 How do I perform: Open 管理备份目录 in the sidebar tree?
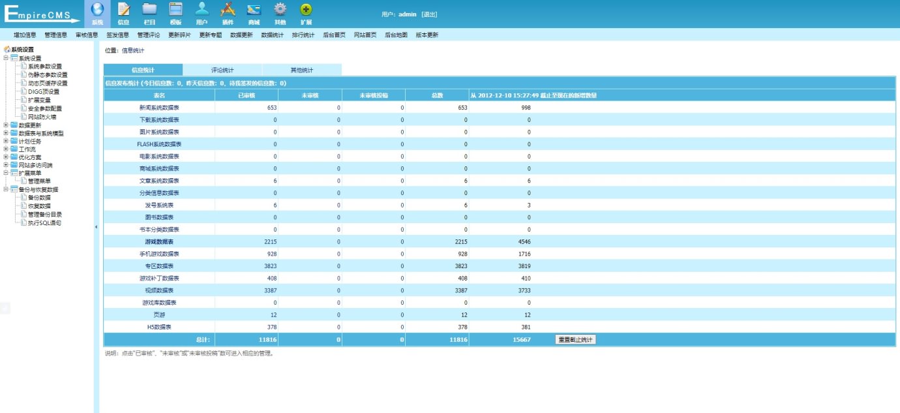click(45, 215)
